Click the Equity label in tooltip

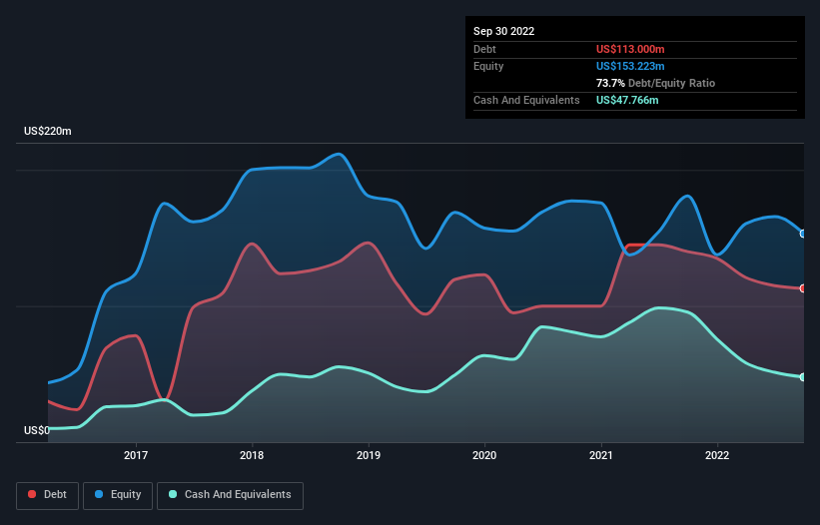click(488, 66)
